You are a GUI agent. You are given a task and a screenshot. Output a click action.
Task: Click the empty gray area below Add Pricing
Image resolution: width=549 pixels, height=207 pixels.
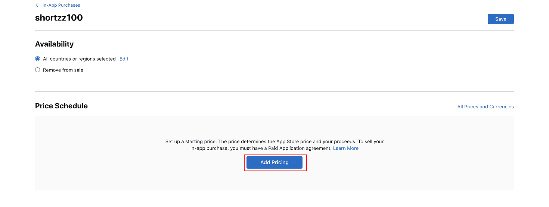[x=274, y=181]
